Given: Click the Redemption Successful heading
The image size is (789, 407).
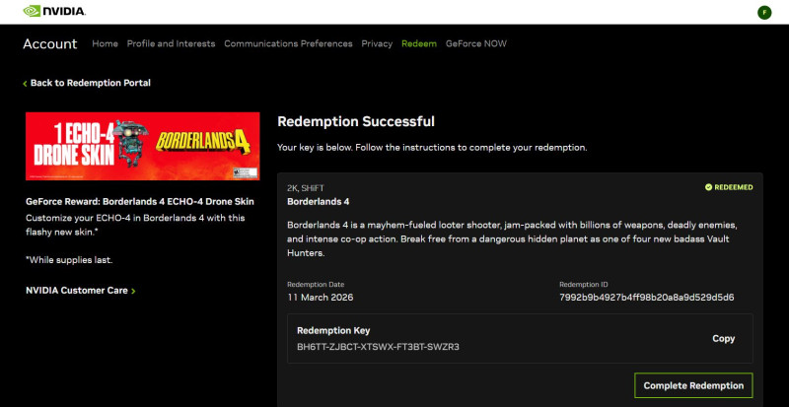Looking at the screenshot, I should click(356, 121).
